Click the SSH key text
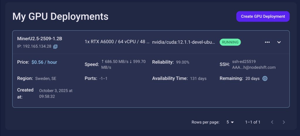300x136 pixels. point(253,64)
